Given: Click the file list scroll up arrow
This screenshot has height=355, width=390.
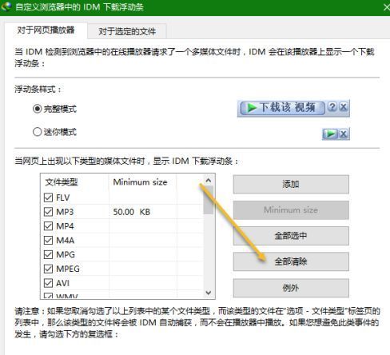Looking at the screenshot, I should [x=209, y=181].
